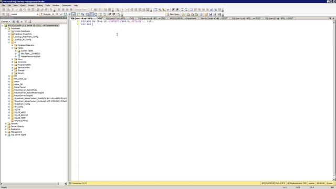Select the Service Broker folder
The image size is (336, 189).
point(24,68)
